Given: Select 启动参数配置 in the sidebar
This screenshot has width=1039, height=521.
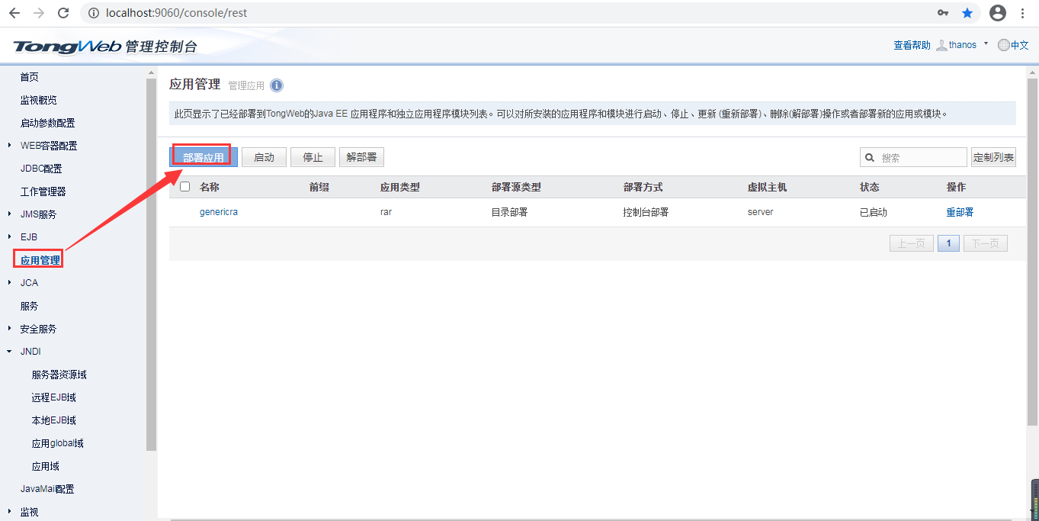Looking at the screenshot, I should tap(47, 123).
